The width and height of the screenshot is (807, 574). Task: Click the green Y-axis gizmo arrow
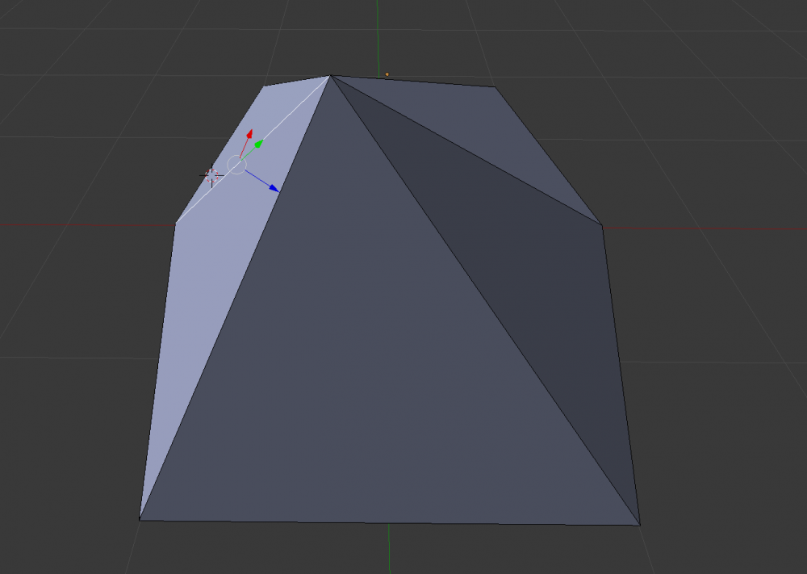click(257, 145)
